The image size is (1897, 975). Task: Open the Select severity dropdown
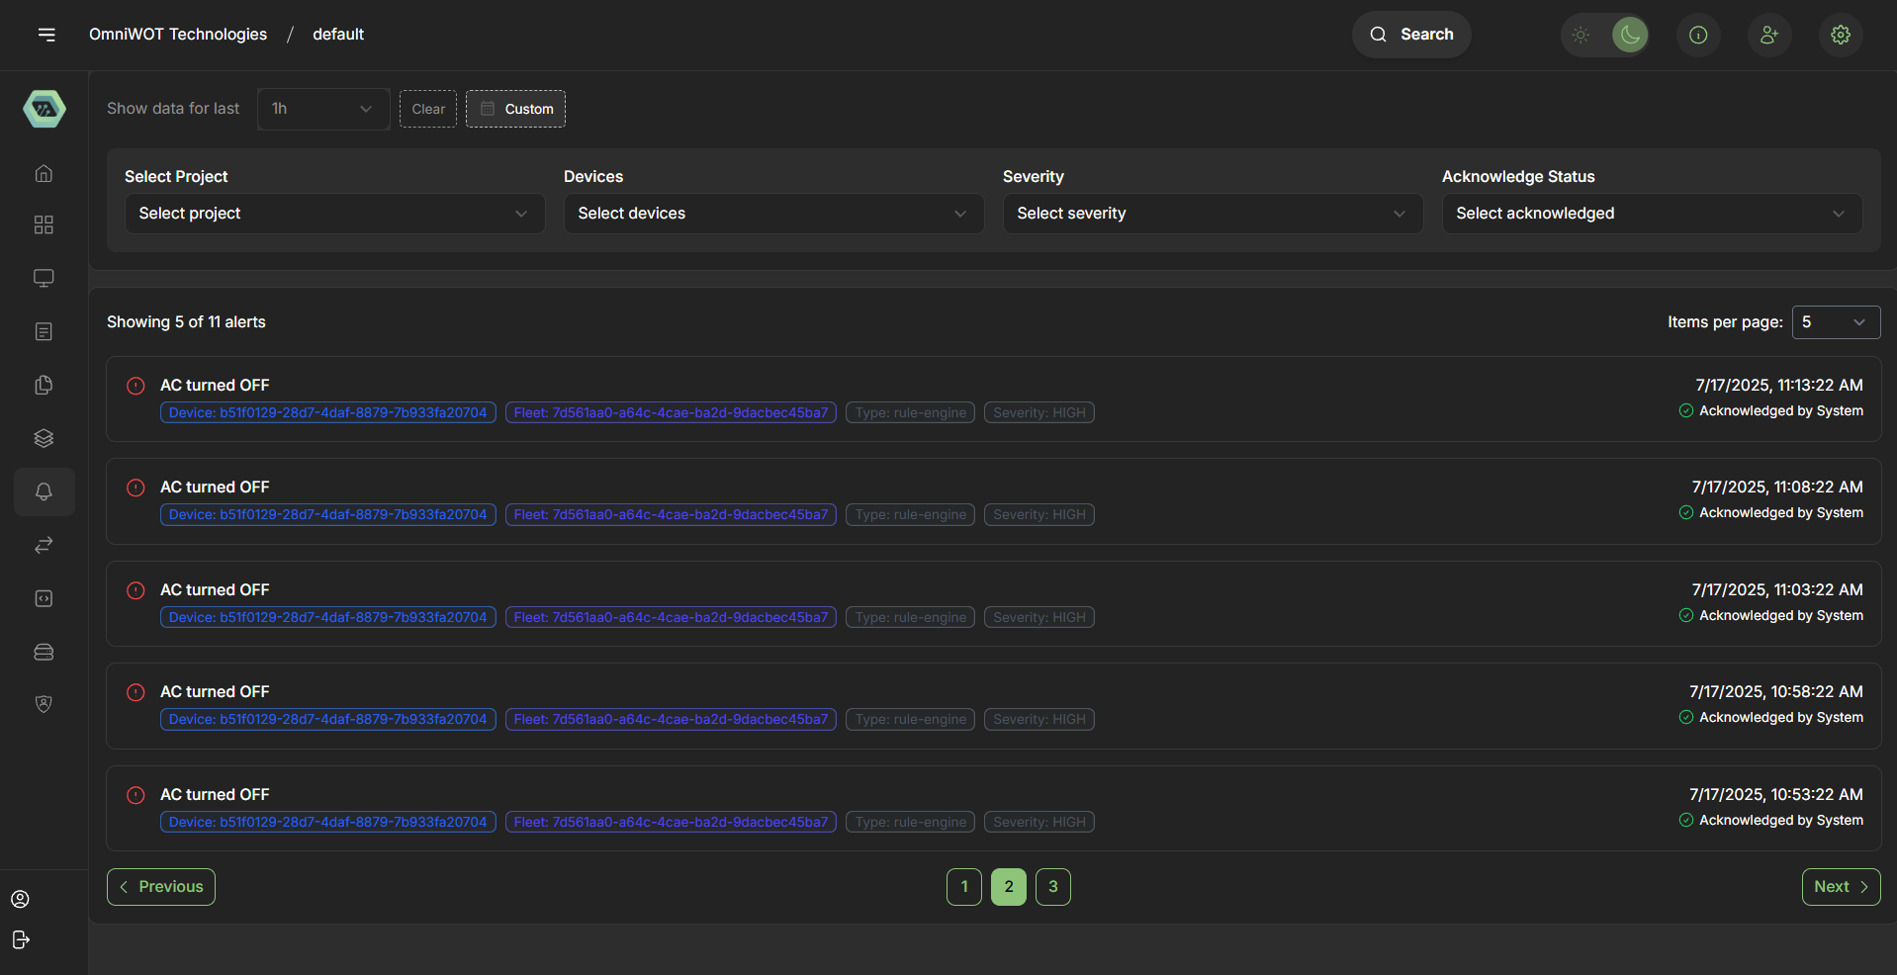click(x=1212, y=213)
